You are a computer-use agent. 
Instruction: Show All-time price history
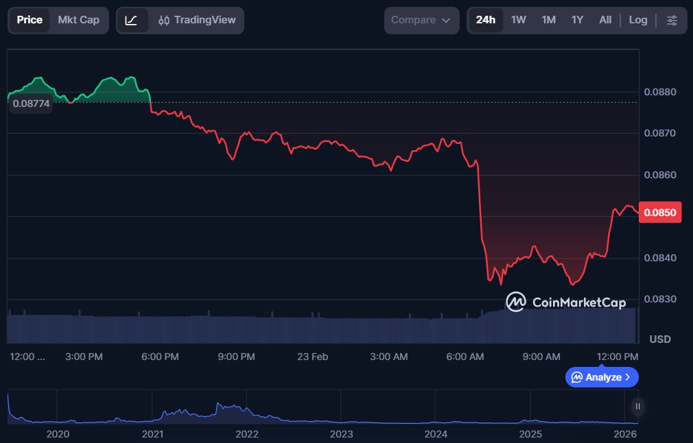pyautogui.click(x=604, y=20)
